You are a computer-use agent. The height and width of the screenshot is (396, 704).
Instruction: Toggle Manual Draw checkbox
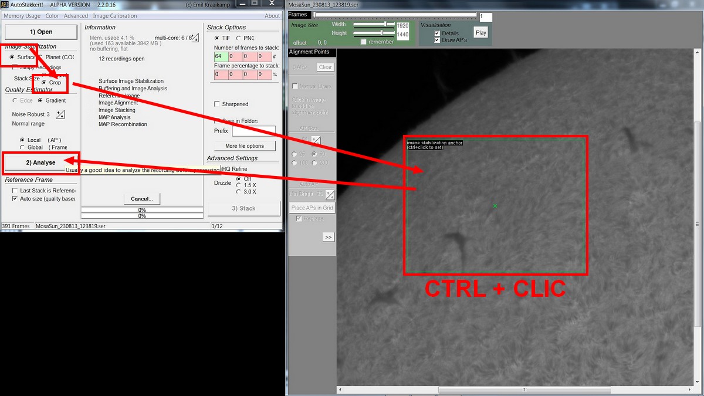coord(295,86)
